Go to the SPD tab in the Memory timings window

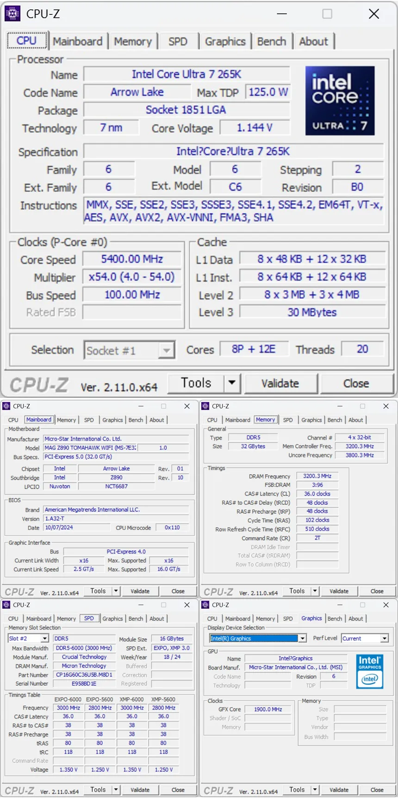pyautogui.click(x=287, y=420)
